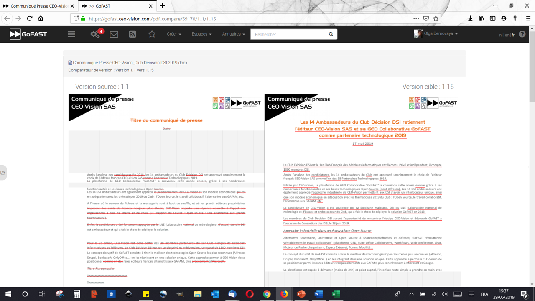Screen dimensions: 535x301
Task: Open the left side folder panel tab
Action: point(3,173)
